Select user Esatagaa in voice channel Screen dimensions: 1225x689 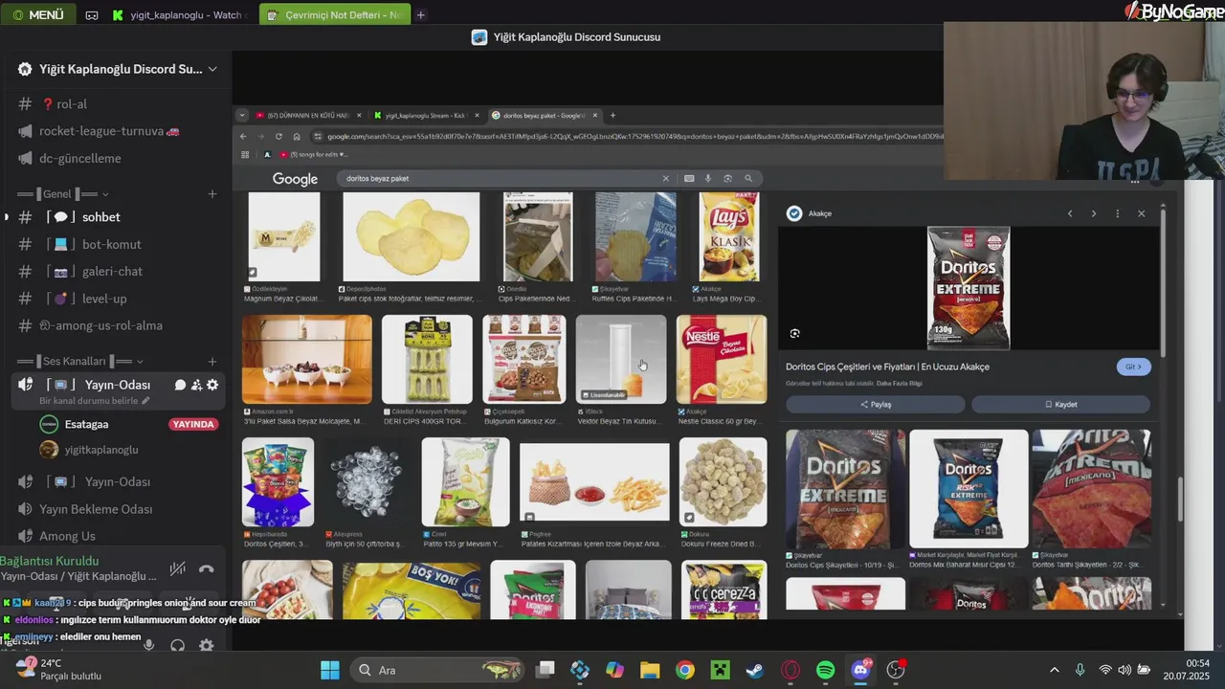(x=86, y=424)
